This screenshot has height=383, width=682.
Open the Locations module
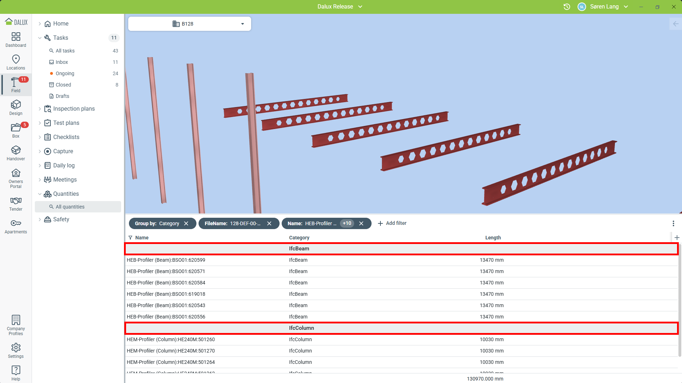[16, 62]
